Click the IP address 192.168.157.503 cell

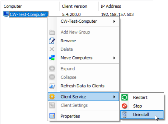[117, 14]
